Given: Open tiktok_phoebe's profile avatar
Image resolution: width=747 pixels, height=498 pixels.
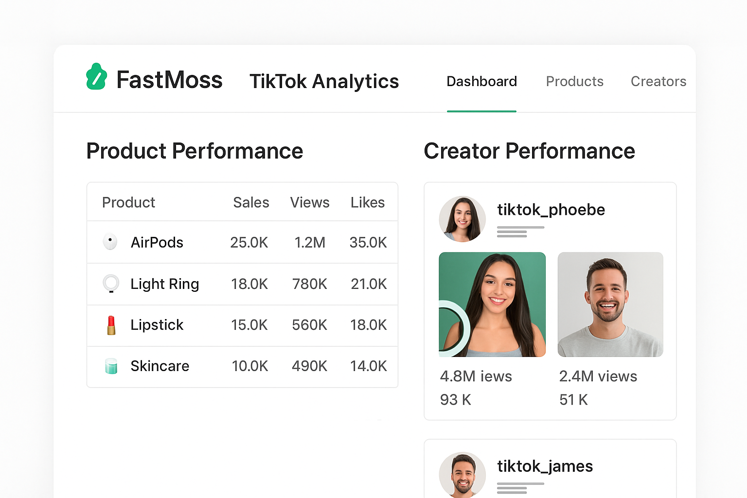Looking at the screenshot, I should coord(462,219).
